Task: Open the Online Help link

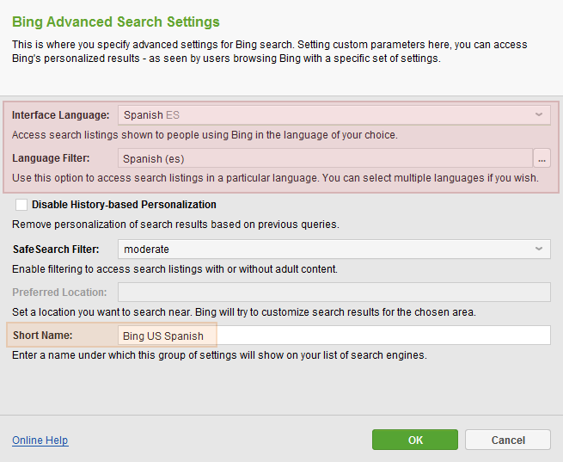Action: point(40,440)
